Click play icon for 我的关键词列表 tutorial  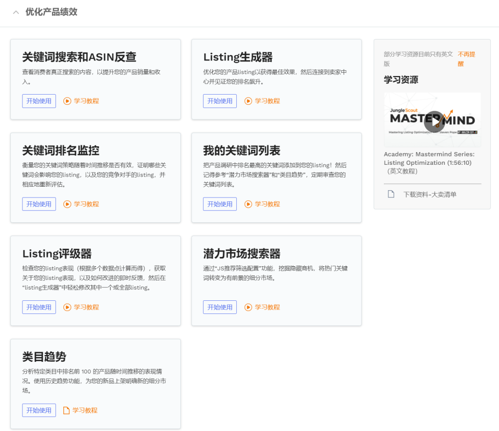pyautogui.click(x=248, y=204)
